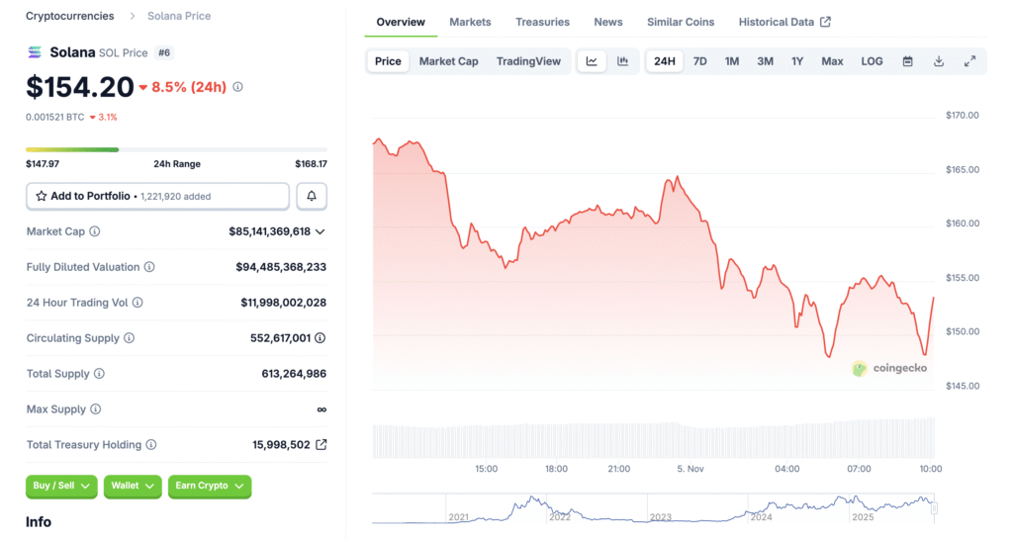The height and width of the screenshot is (540, 1013).
Task: Download chart data using download icon
Action: tap(938, 61)
